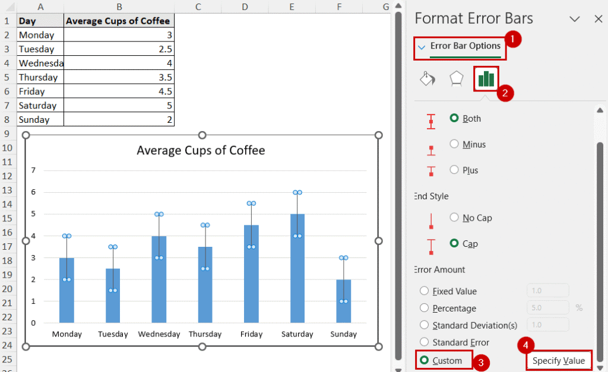
Task: Choose the No Cap end style
Action: pyautogui.click(x=453, y=218)
